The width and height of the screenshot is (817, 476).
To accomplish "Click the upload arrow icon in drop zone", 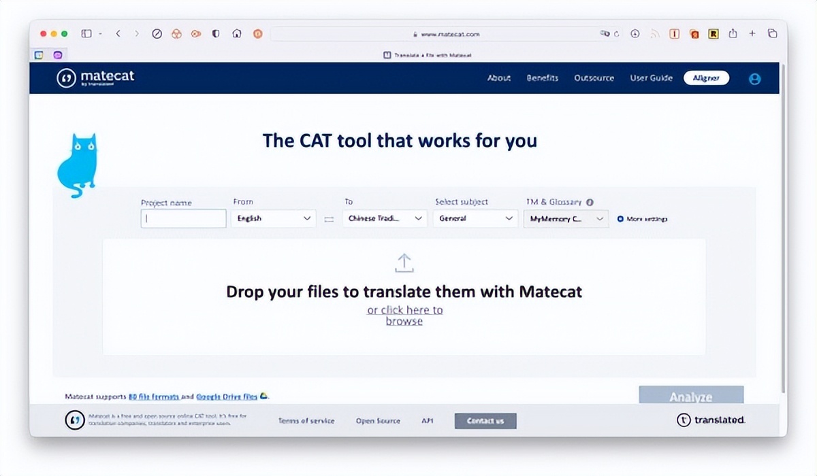I will 404,263.
